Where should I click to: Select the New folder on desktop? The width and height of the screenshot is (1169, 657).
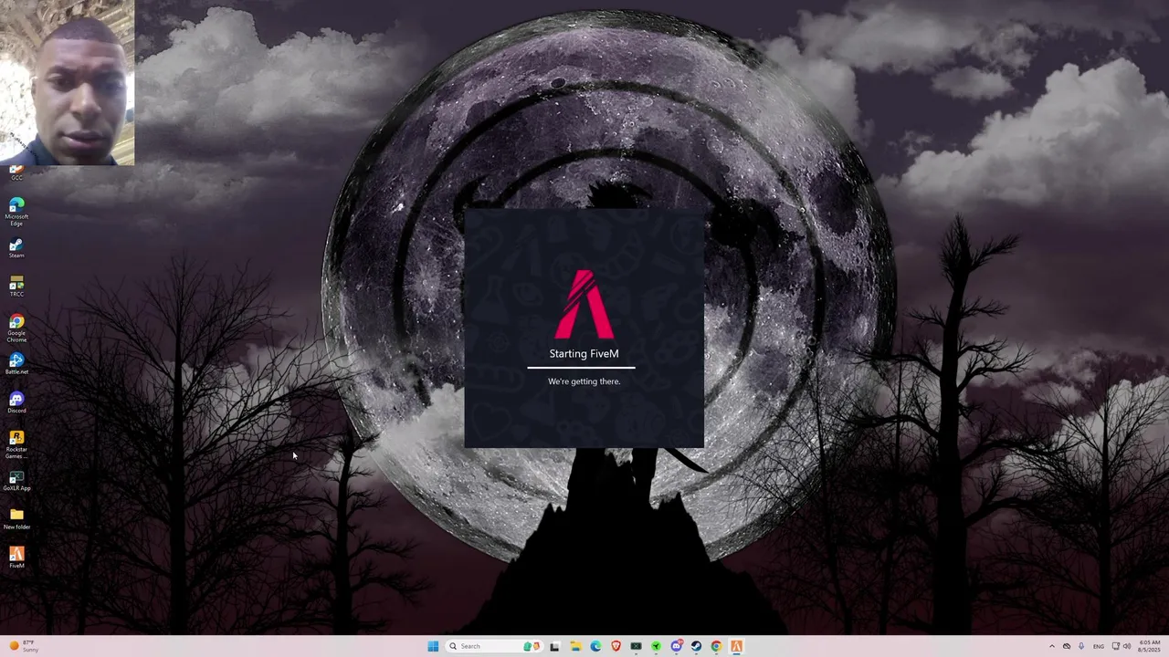(16, 519)
